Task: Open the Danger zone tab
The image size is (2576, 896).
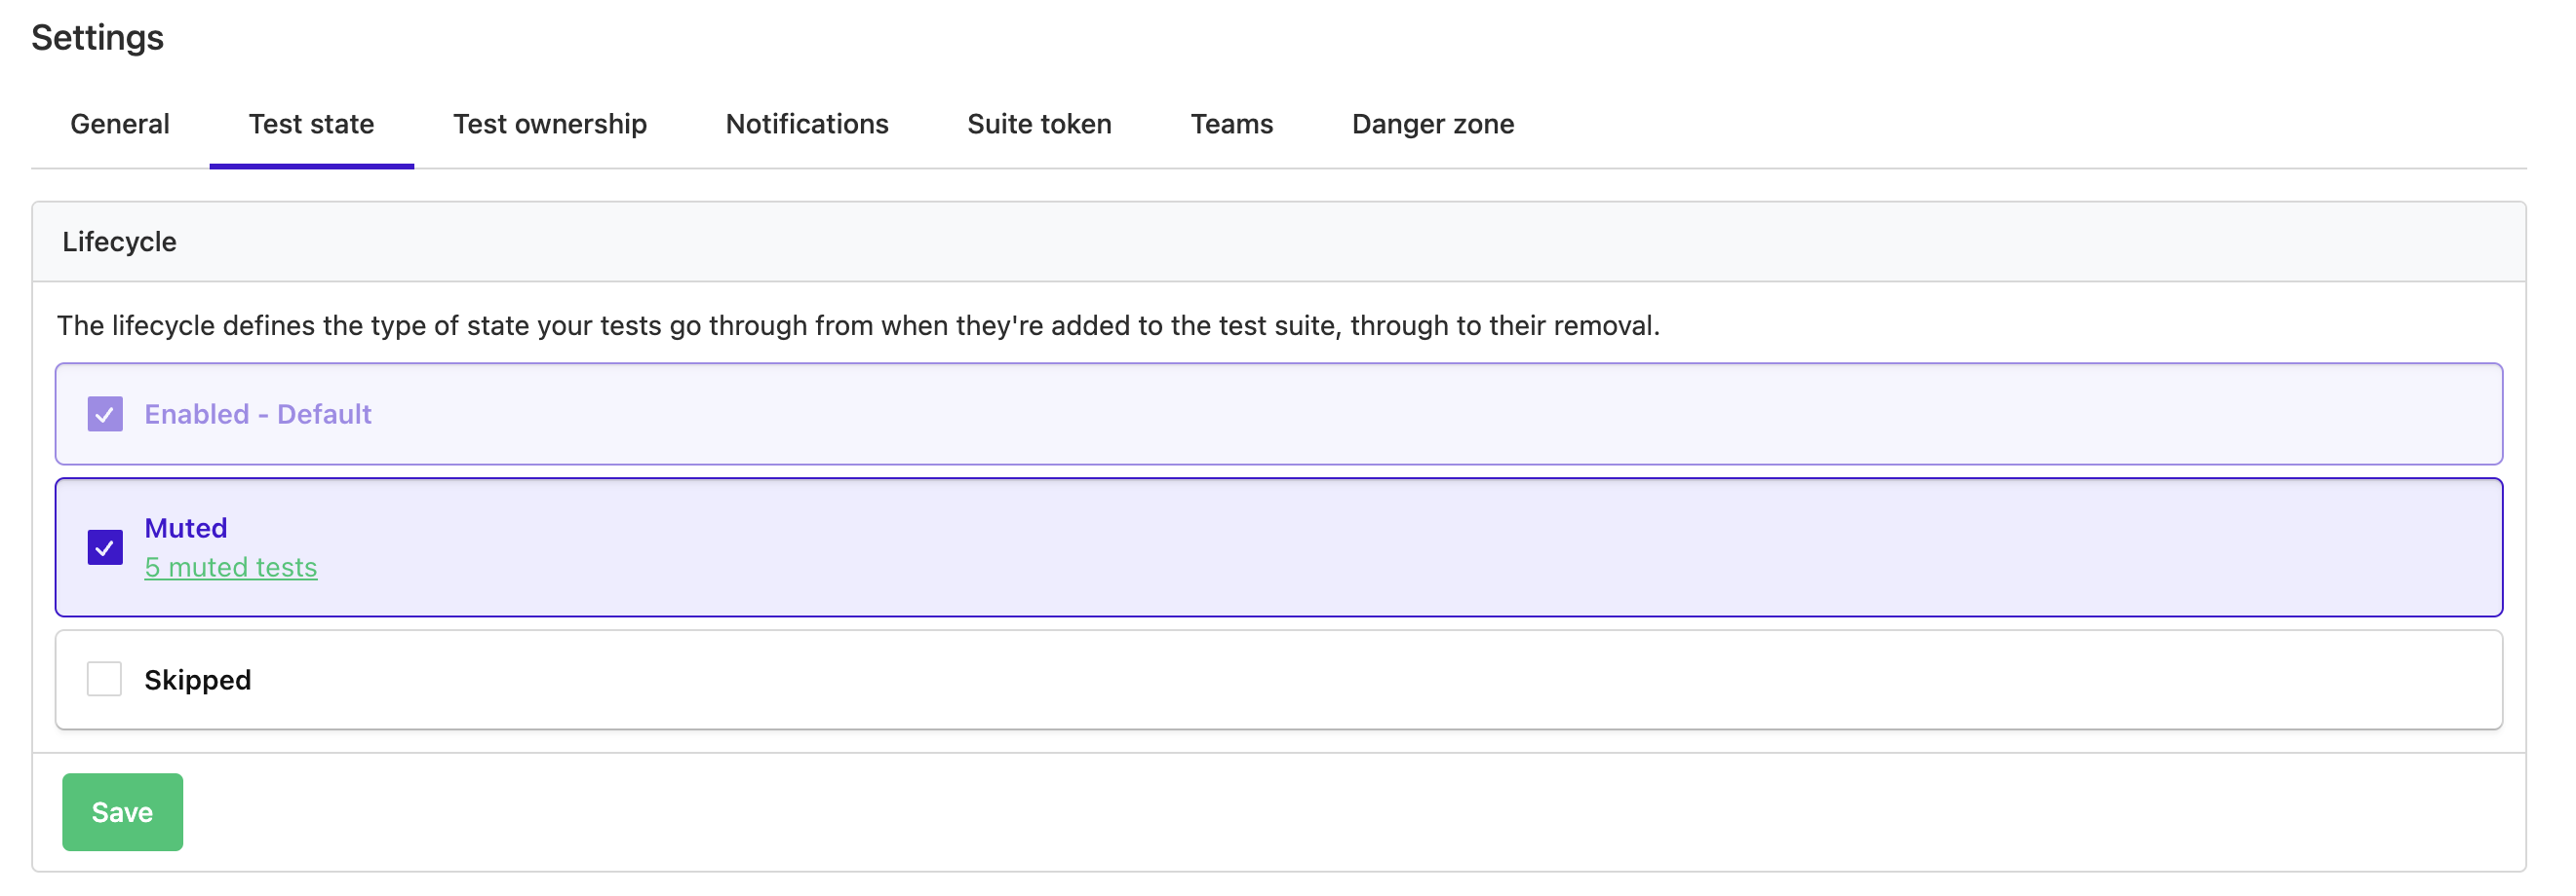Action: (1432, 124)
